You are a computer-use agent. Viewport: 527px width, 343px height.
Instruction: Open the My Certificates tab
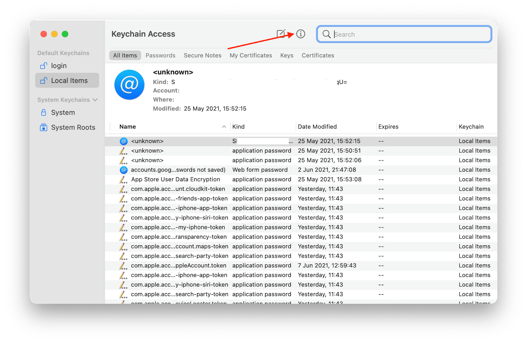click(251, 55)
